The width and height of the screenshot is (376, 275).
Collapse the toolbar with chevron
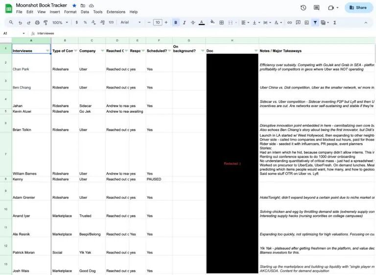coord(366,22)
